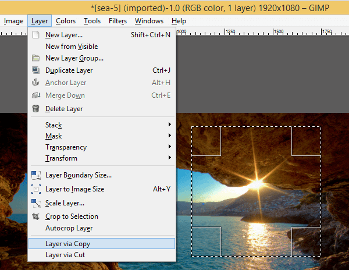349x270 pixels.
Task: Choose New Layer Group... entry
Action: click(x=102, y=58)
